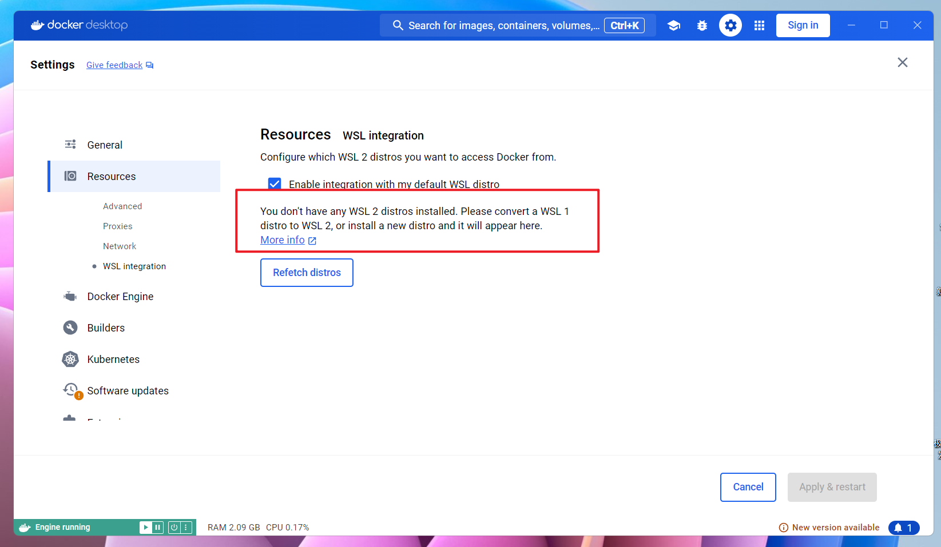Open the Troubleshoot bug icon

[x=702, y=26]
